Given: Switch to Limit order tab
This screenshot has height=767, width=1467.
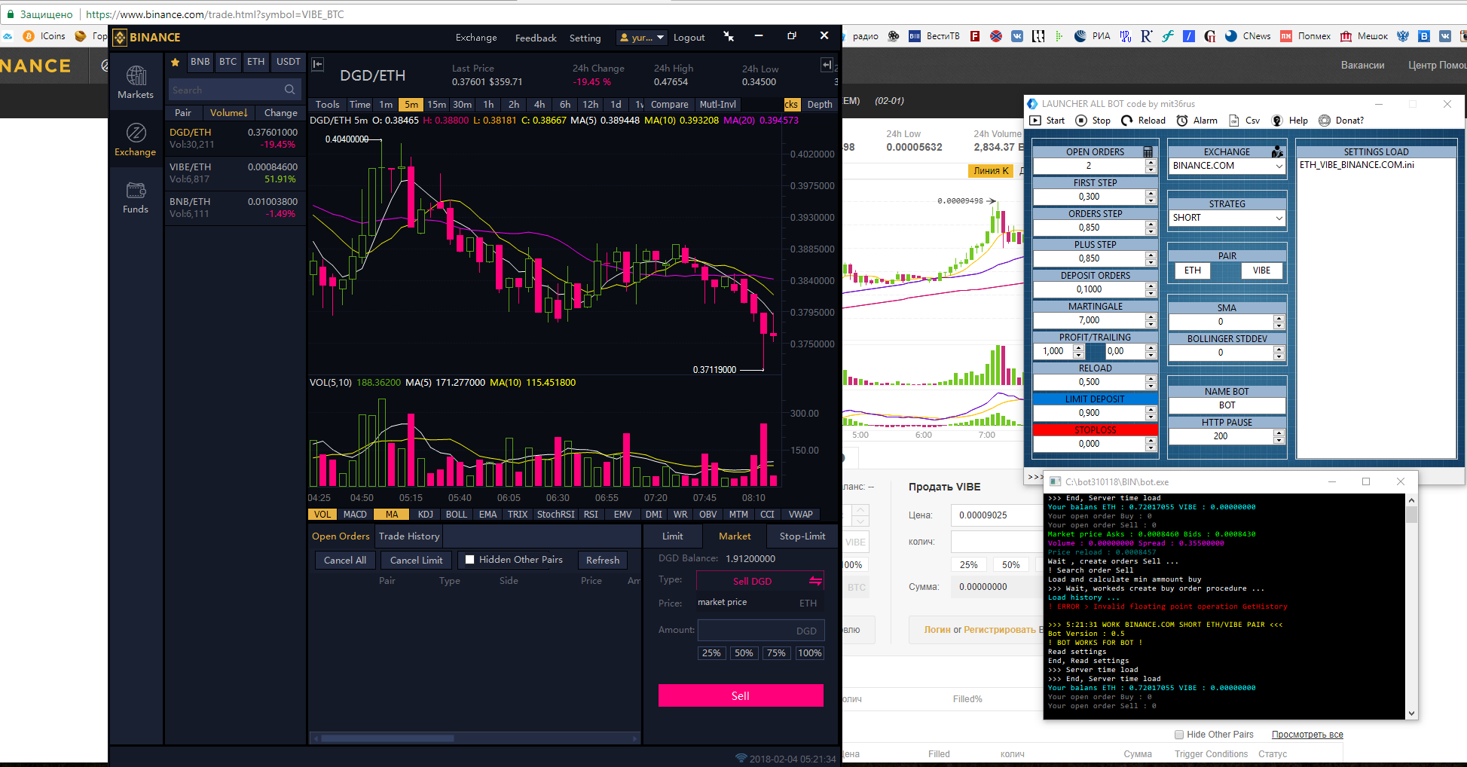Looking at the screenshot, I should pyautogui.click(x=673, y=536).
